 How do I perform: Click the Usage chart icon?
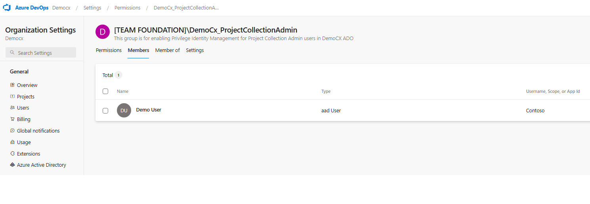click(12, 142)
